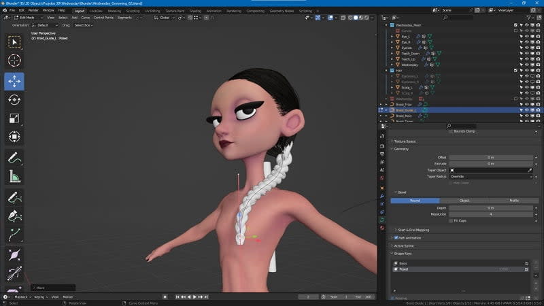This screenshot has width=544, height=306.
Task: Open the Tool properties tab
Action: 382,136
